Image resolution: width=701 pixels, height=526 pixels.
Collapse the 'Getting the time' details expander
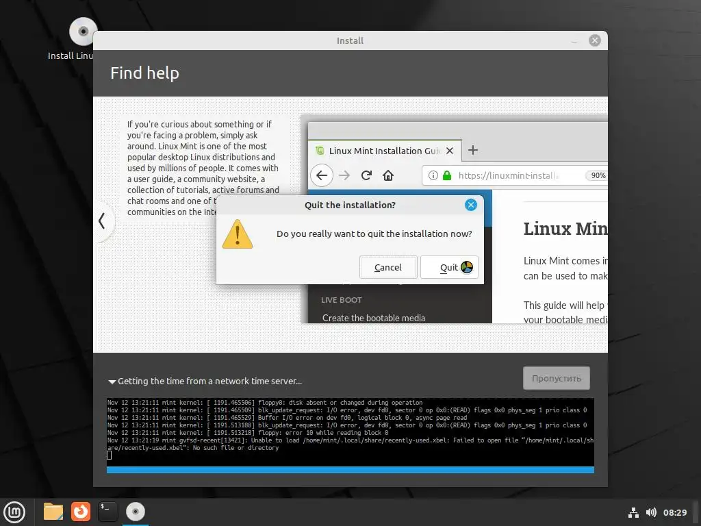pos(112,381)
